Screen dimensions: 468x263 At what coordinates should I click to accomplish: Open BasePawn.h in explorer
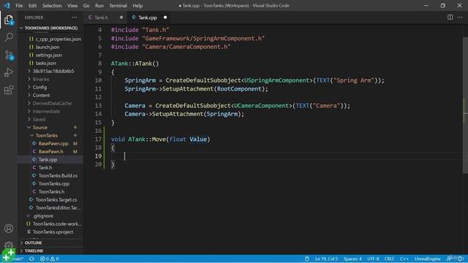tap(50, 152)
